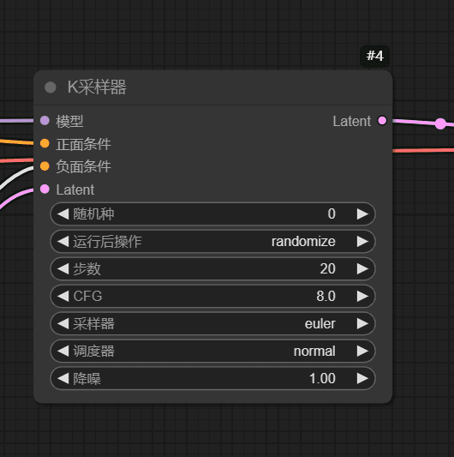Image resolution: width=454 pixels, height=457 pixels.
Task: Decrease 步数 with left arrow
Action: pyautogui.click(x=63, y=268)
